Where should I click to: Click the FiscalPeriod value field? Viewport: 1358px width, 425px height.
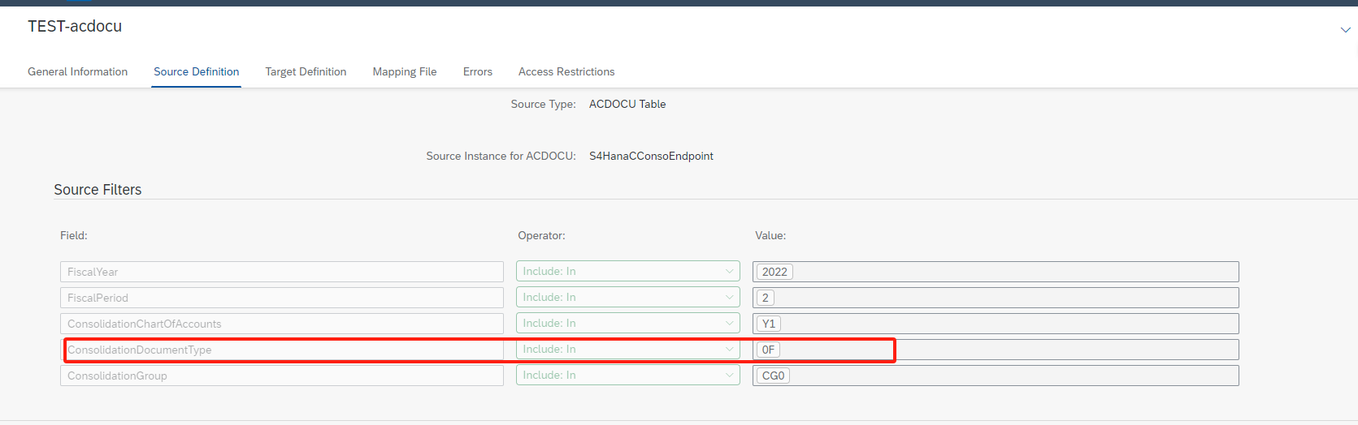point(996,298)
